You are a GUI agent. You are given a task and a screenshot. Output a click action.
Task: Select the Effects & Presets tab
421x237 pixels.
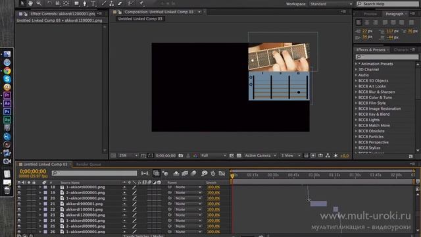(x=370, y=50)
